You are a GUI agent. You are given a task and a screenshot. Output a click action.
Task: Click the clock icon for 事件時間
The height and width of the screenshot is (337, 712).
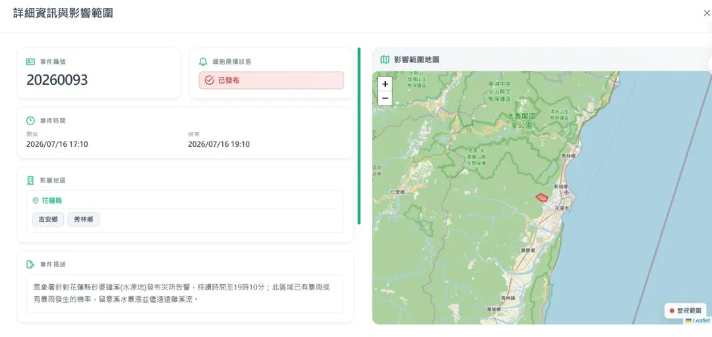coord(30,120)
